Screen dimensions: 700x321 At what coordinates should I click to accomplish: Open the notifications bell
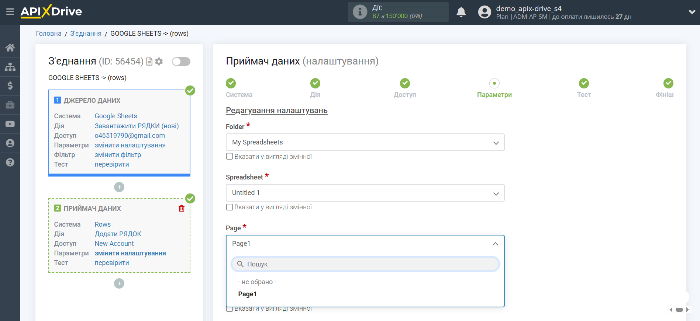coord(461,12)
